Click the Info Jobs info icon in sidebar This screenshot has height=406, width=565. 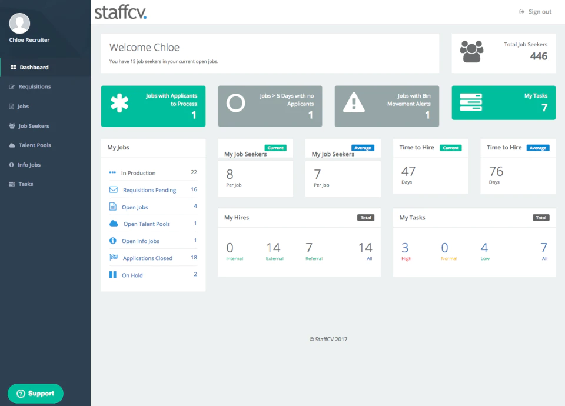click(x=11, y=165)
